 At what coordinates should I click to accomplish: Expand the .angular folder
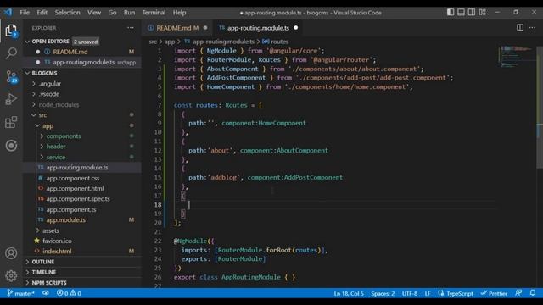81,84
